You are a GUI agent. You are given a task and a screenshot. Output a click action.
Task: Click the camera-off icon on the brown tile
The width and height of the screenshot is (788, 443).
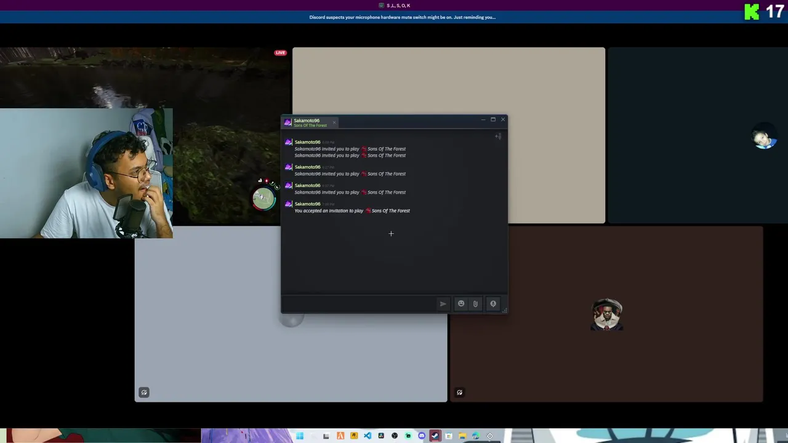459,393
